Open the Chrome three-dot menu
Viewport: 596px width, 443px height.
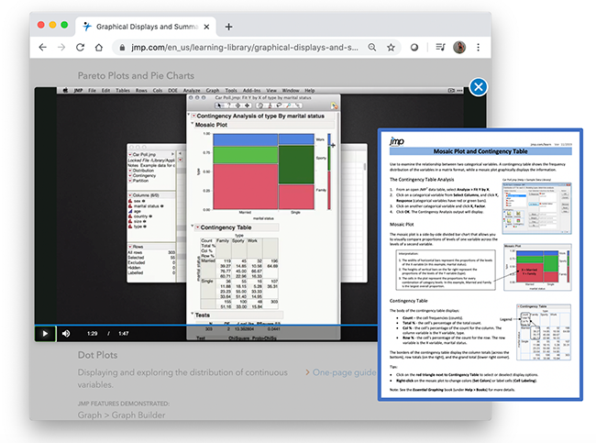(478, 47)
